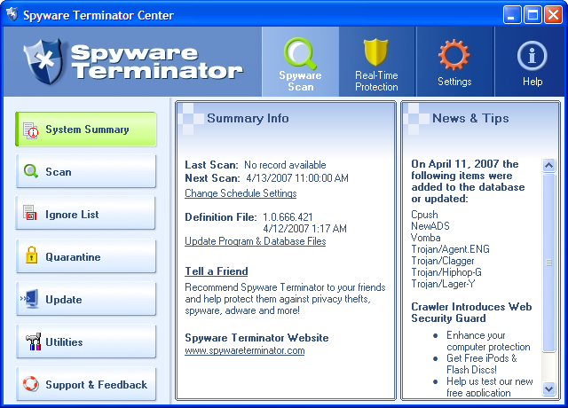Viewport: 568px width, 408px height.
Task: Click definition date 4/12/2007 1:17 AM
Action: pos(304,229)
